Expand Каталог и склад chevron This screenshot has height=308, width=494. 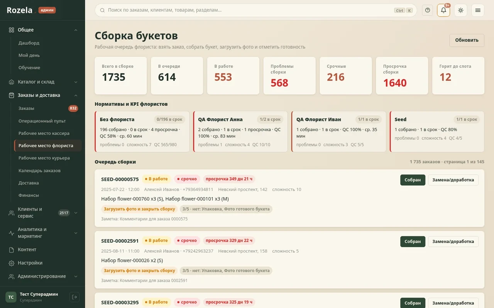76,82
